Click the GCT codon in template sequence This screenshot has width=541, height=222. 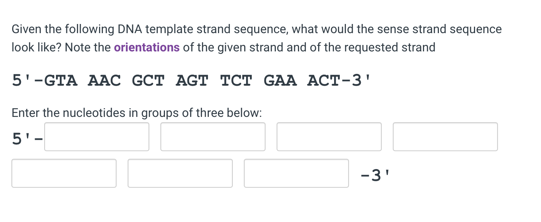[x=148, y=80]
